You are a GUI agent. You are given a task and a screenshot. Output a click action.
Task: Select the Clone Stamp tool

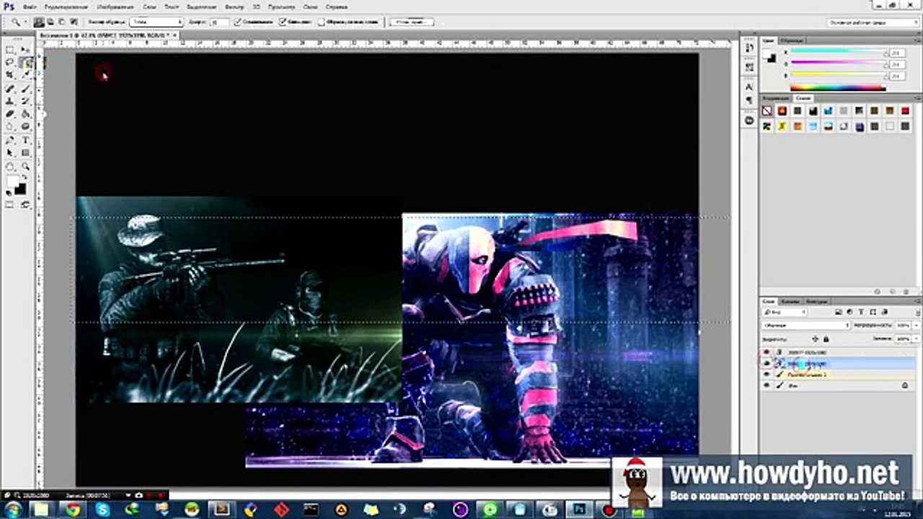click(x=10, y=102)
